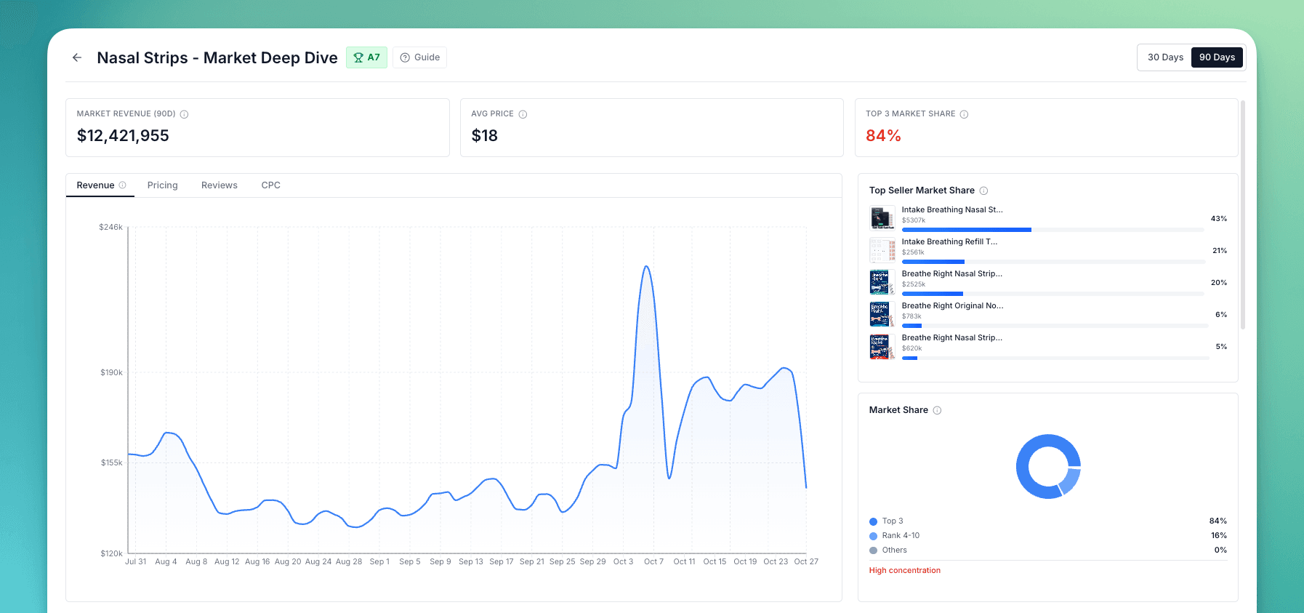Click the $246k y-axis label
1304x613 pixels.
click(x=111, y=227)
